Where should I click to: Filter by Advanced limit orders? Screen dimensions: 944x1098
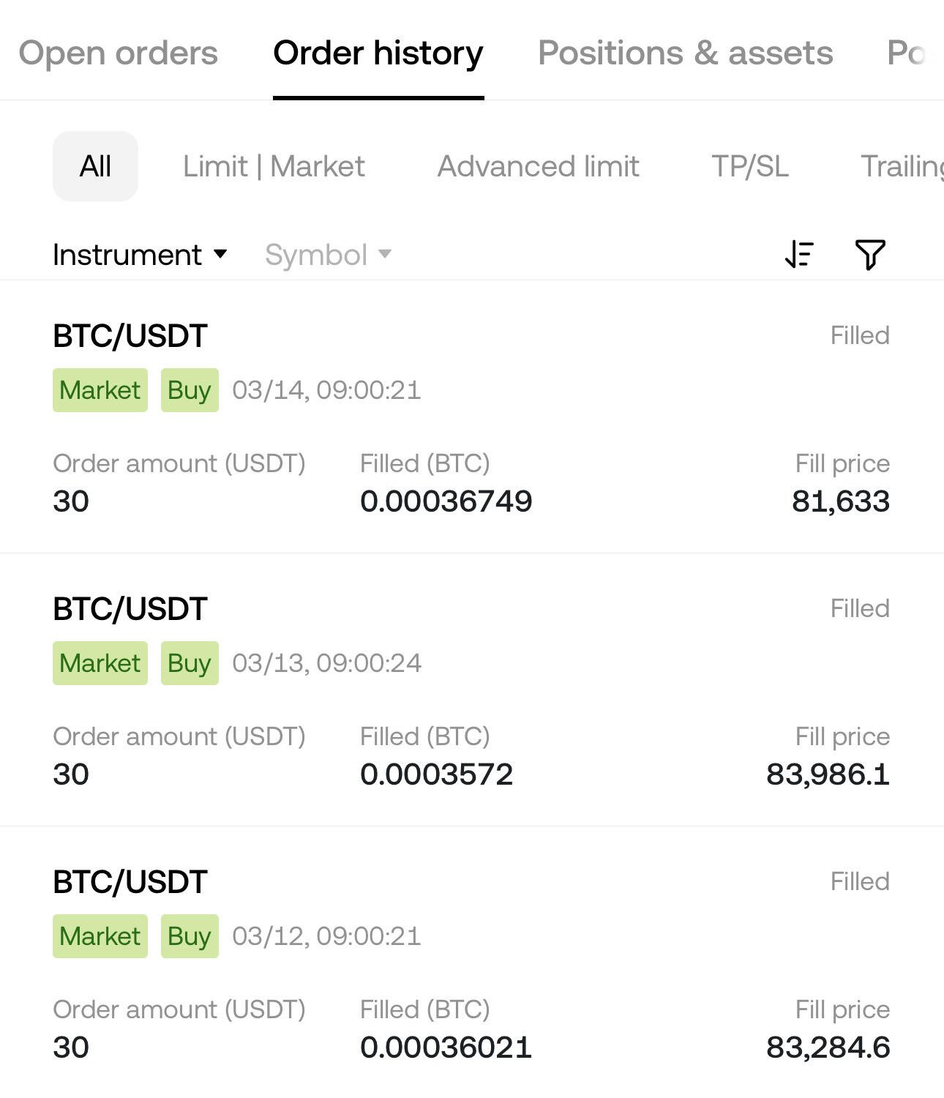click(x=539, y=166)
